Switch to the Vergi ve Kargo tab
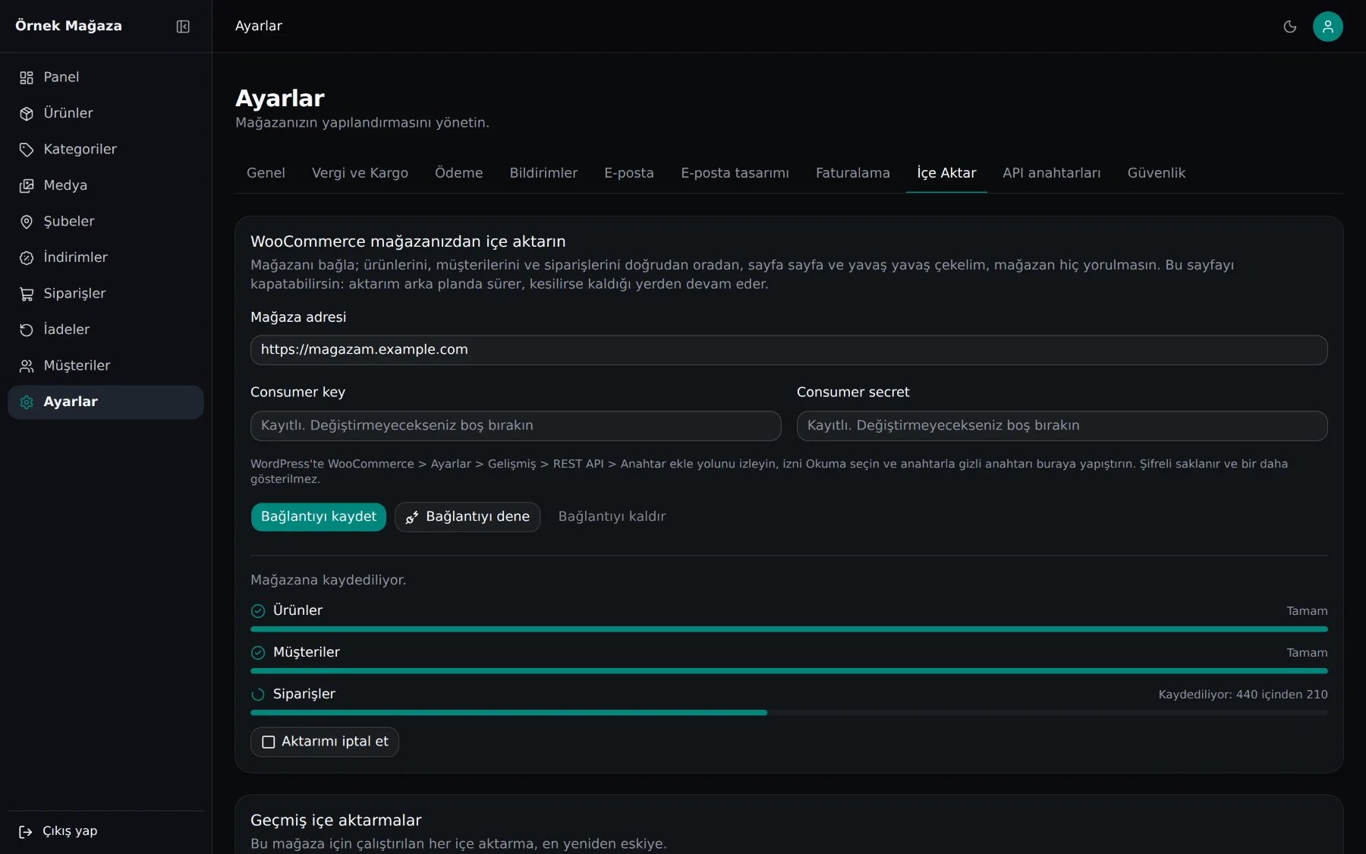1366x854 pixels. tap(360, 173)
